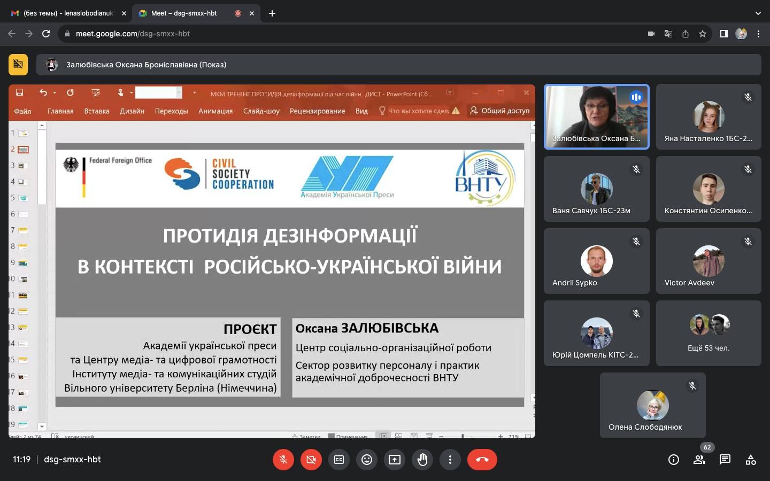
Task: Raise hand in the meeting
Action: (422, 460)
